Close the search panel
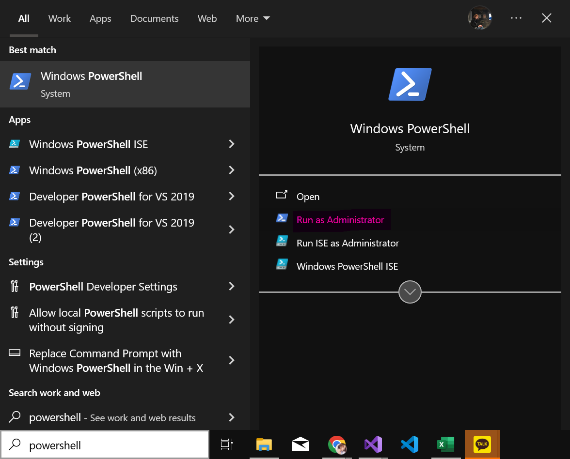The height and width of the screenshot is (459, 570). click(x=547, y=18)
